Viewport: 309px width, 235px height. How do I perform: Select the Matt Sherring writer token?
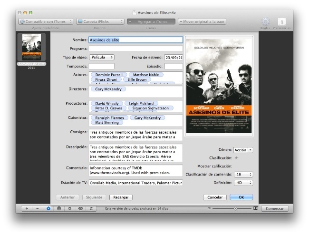pyautogui.click(x=107, y=122)
